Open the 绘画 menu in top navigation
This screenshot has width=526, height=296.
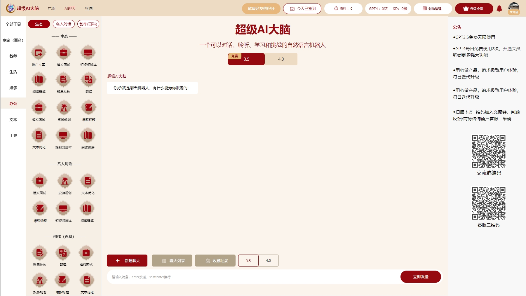click(89, 8)
